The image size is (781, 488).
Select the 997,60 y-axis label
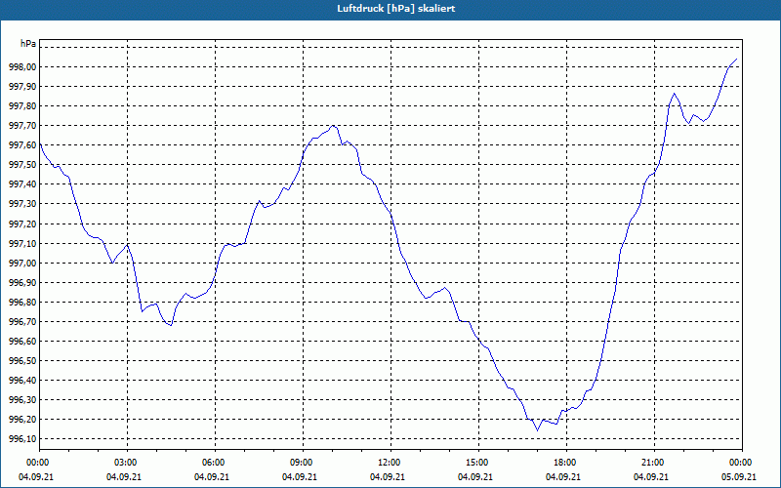coord(22,145)
